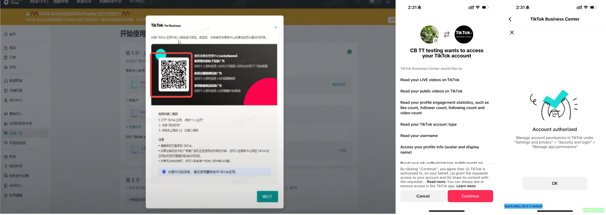Close the TikTok For Business dialog
Image resolution: width=606 pixels, height=215 pixels.
click(276, 27)
